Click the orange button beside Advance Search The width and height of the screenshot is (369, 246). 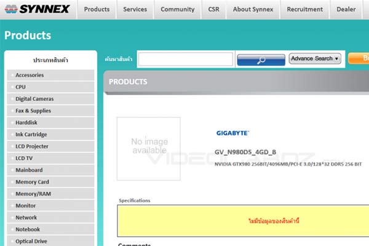[x=359, y=58]
